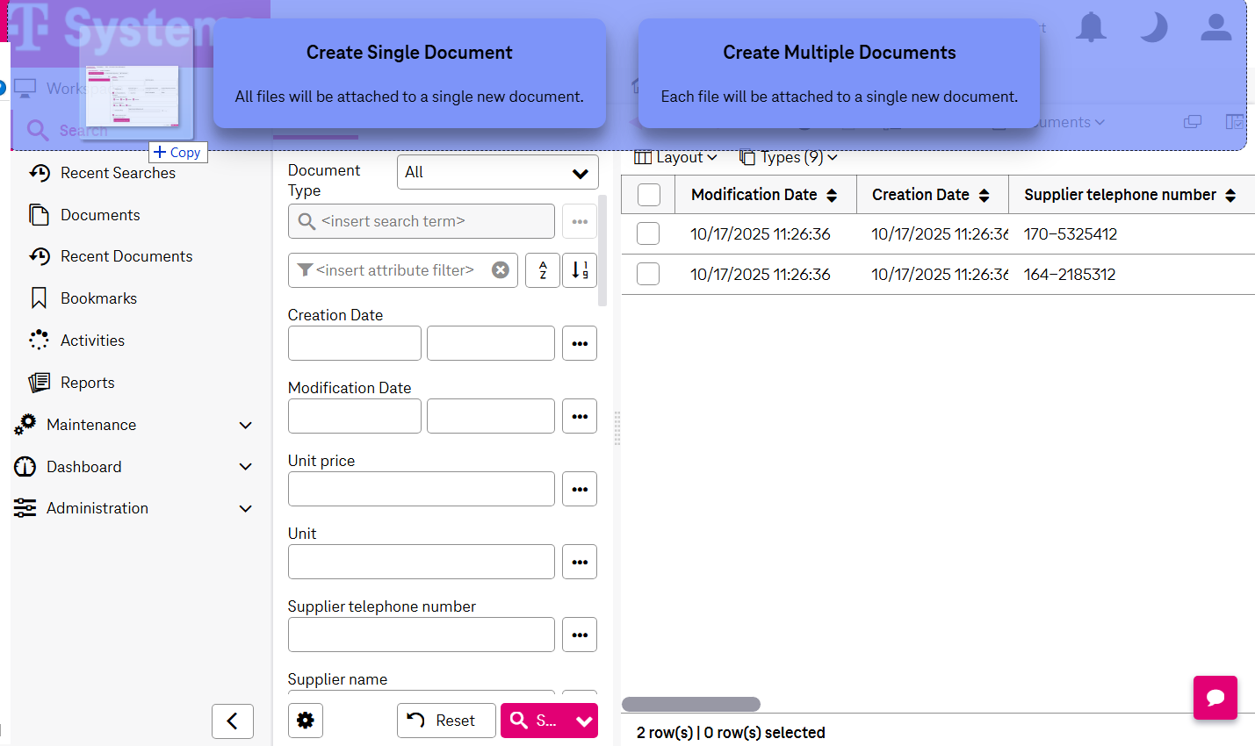
Task: Open Activities
Action: click(92, 341)
